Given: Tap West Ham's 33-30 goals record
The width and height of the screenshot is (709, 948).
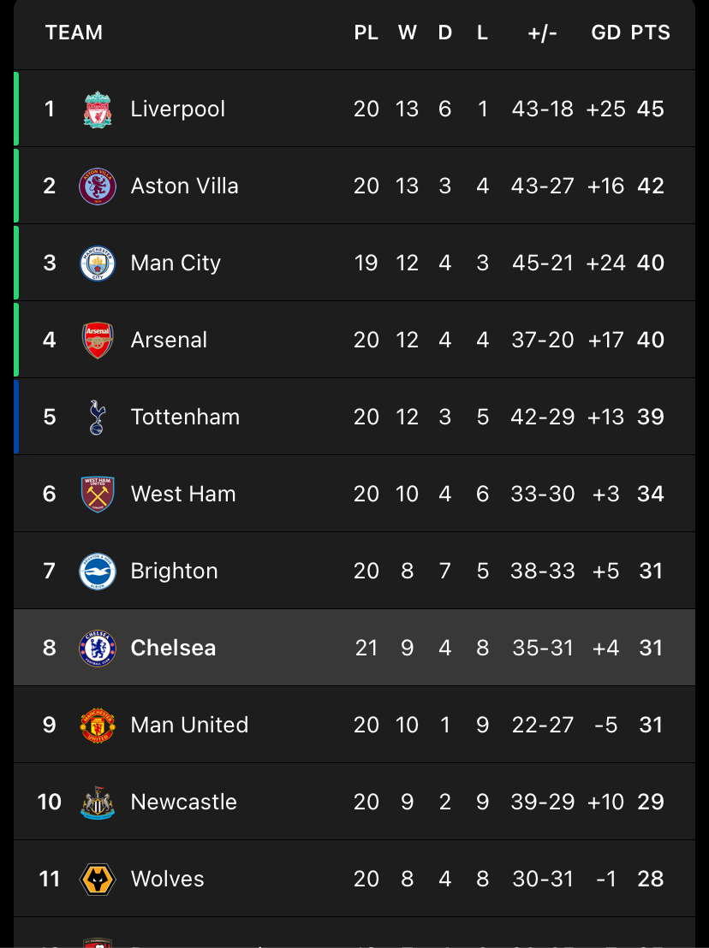Looking at the screenshot, I should [x=543, y=494].
